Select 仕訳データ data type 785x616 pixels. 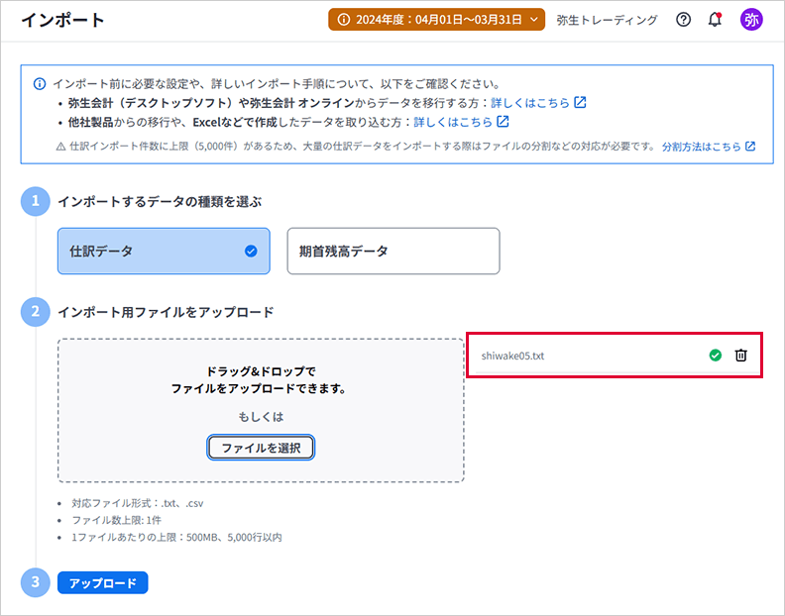click(163, 252)
